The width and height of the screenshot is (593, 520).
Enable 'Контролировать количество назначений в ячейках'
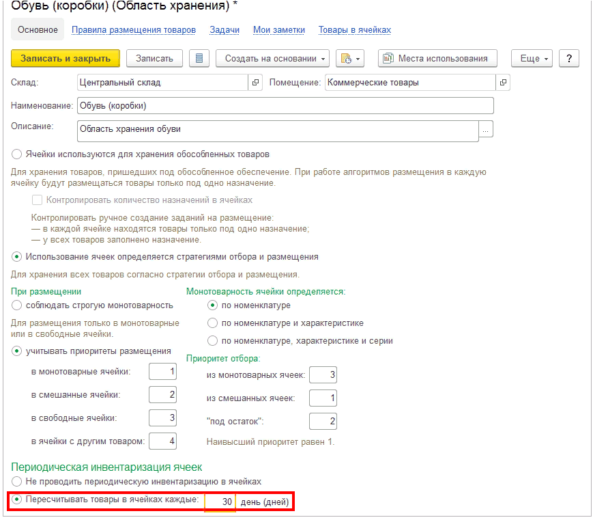coord(37,200)
